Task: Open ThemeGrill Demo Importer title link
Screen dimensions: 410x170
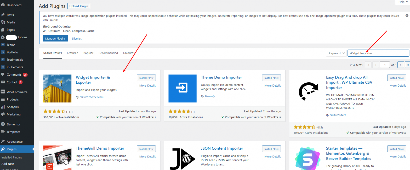Action: point(100,148)
